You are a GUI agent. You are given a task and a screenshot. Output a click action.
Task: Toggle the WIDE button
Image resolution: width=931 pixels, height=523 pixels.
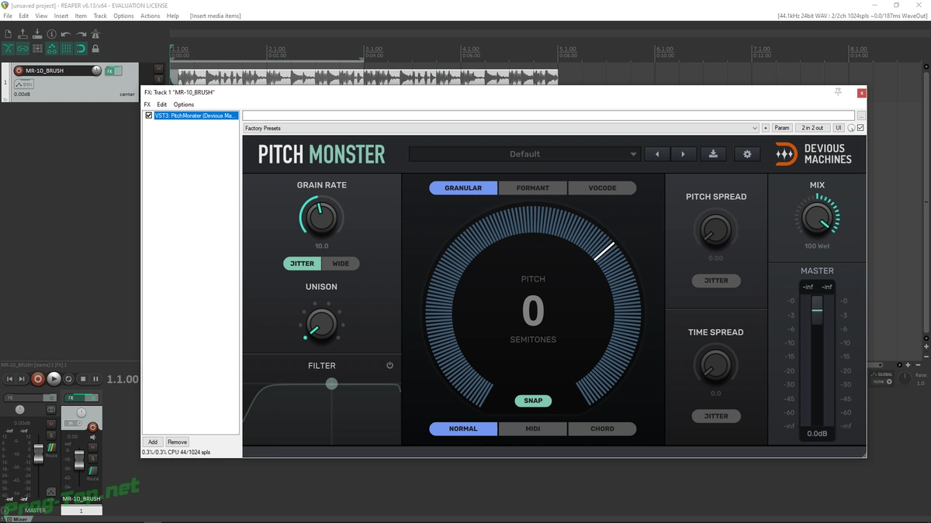coord(341,263)
